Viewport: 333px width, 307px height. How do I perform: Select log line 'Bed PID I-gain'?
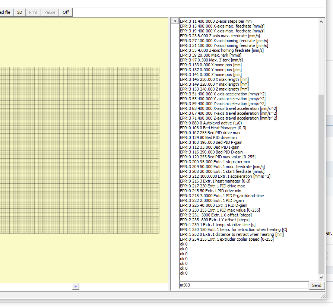210,147
